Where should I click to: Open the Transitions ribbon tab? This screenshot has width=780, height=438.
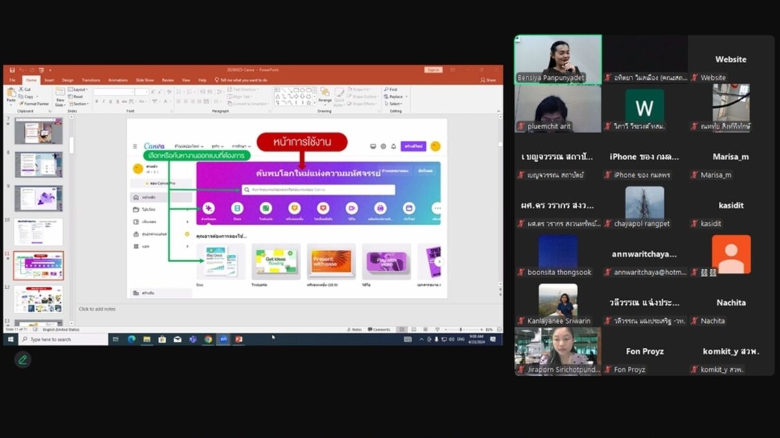pyautogui.click(x=91, y=80)
